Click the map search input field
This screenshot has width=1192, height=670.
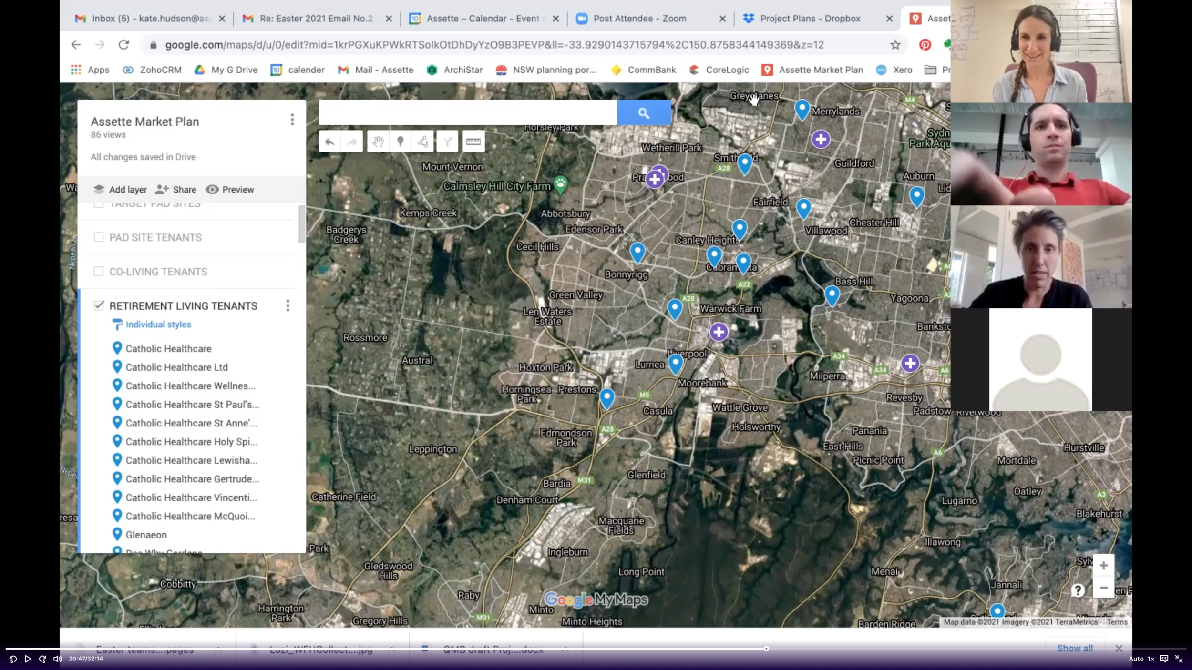[x=468, y=113]
